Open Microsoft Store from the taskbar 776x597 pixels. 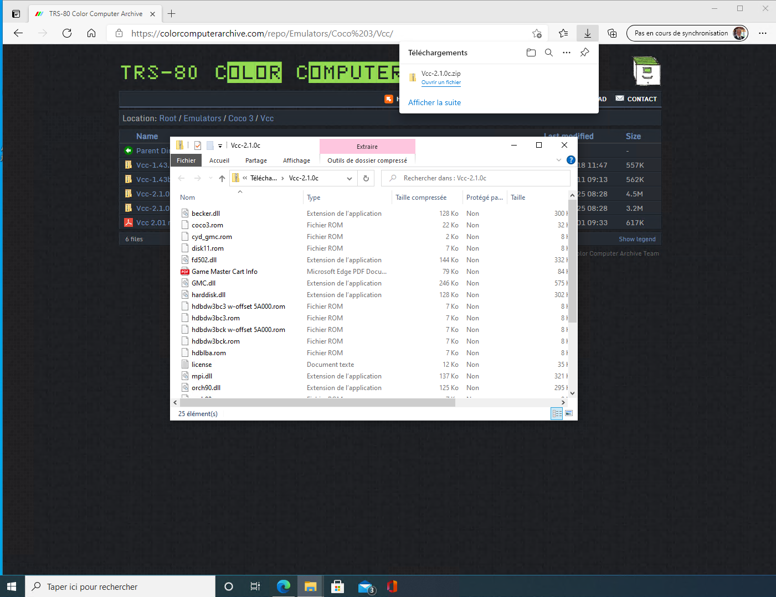[x=337, y=586]
